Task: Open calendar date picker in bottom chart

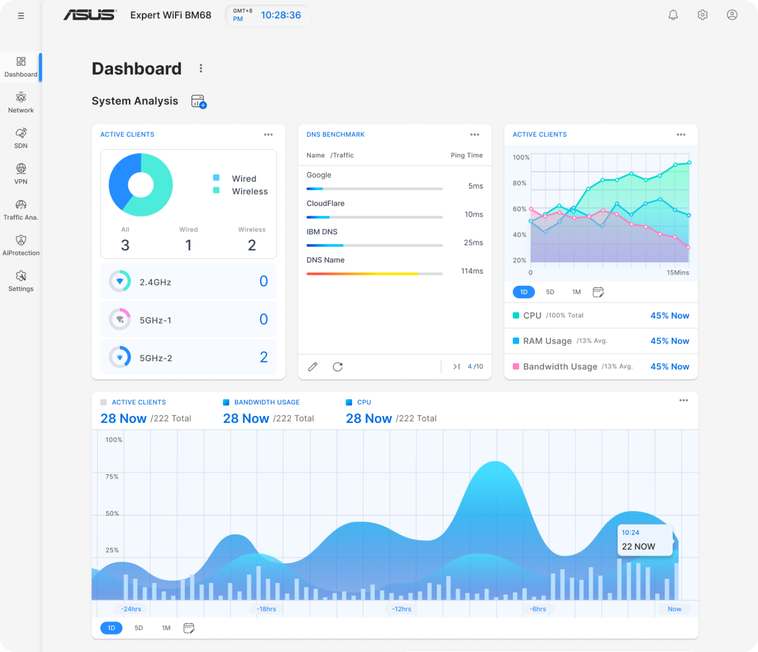Action: click(189, 628)
